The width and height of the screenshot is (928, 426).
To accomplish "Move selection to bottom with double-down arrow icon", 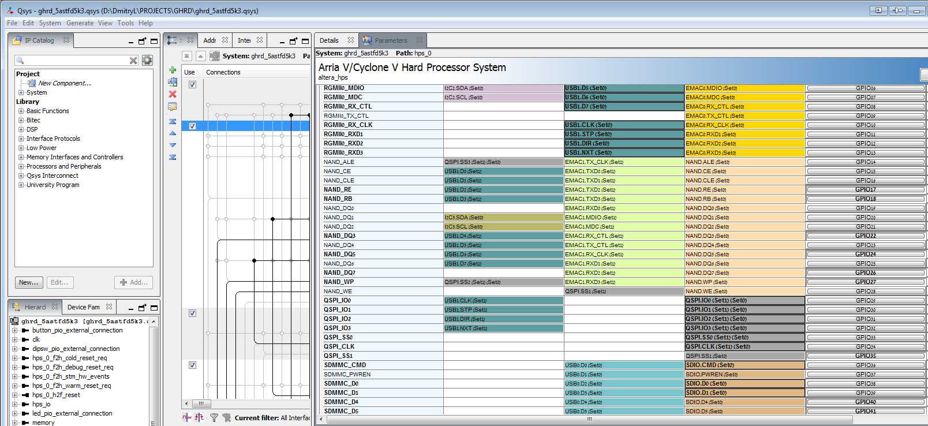I will (x=173, y=157).
